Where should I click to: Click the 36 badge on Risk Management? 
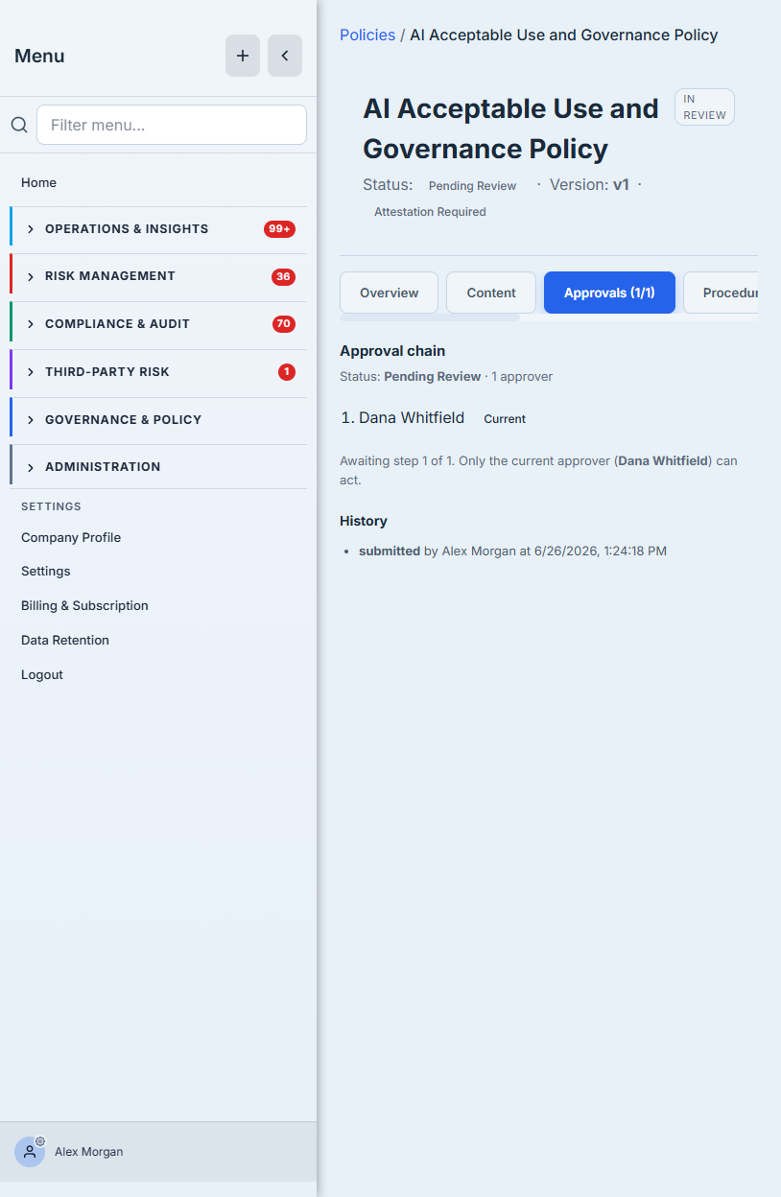[283, 277]
